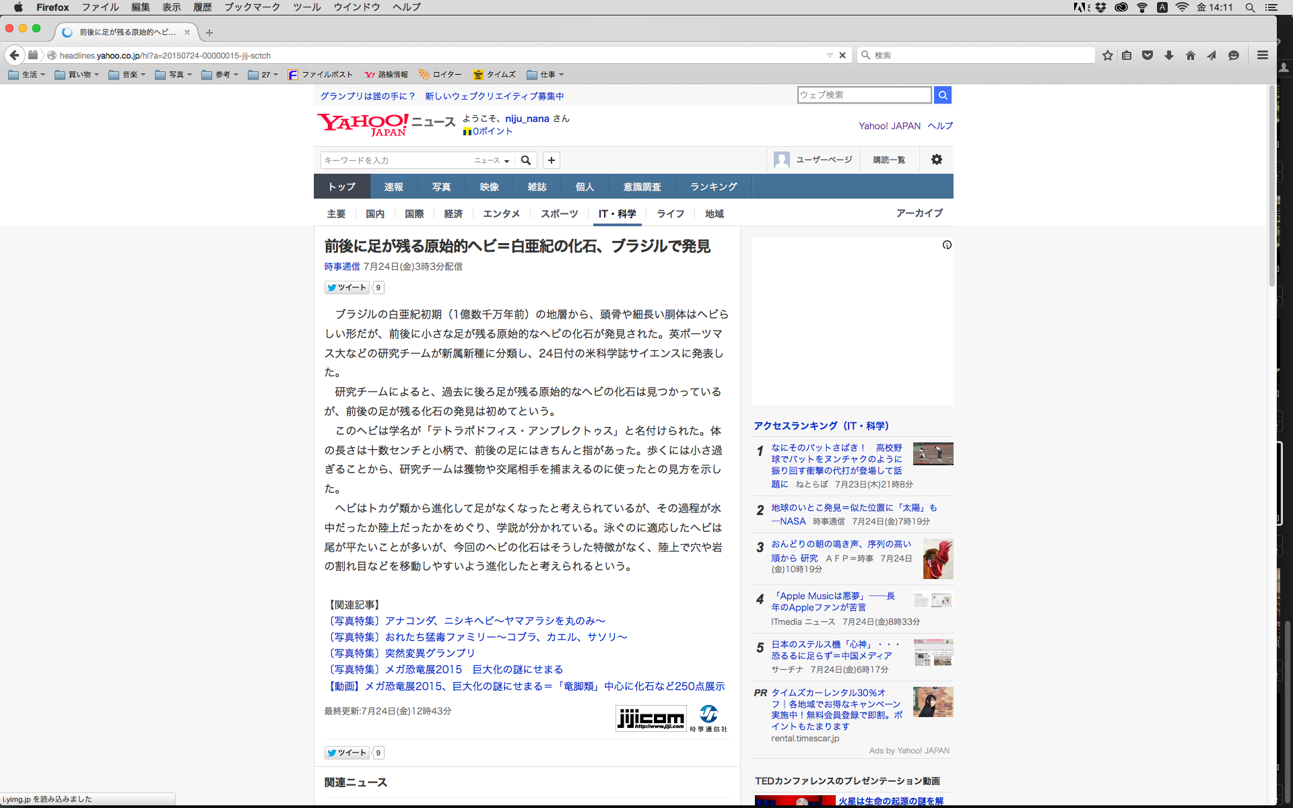Click the Firefox bookmark star icon
The height and width of the screenshot is (808, 1293).
point(1107,55)
